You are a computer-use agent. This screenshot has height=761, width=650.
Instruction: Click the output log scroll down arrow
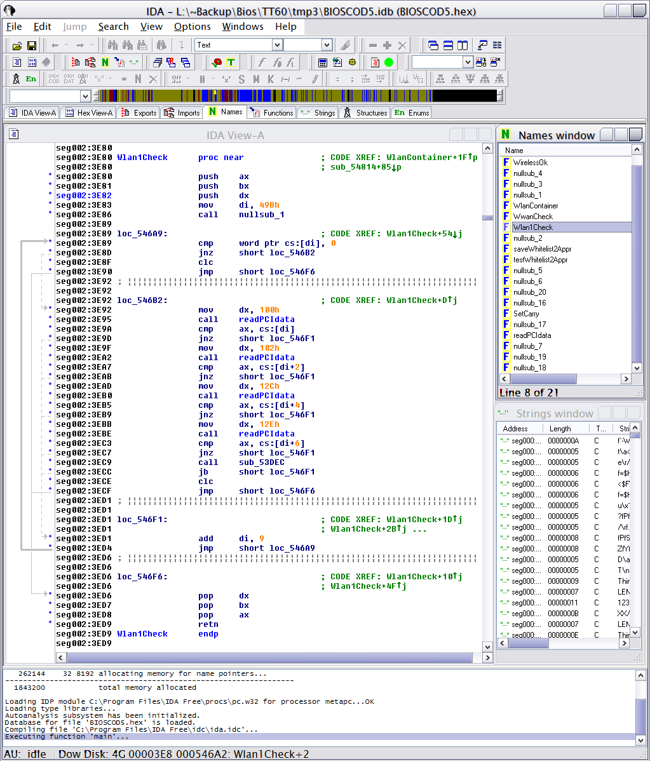pos(640,741)
